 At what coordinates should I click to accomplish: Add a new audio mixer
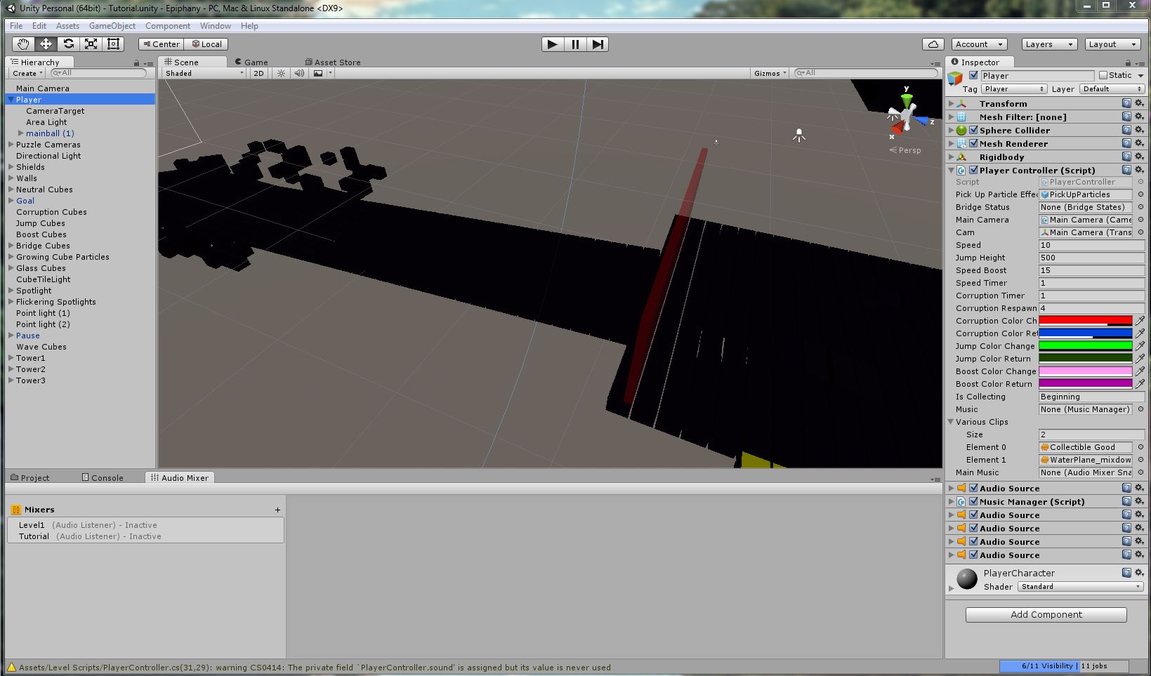coord(277,510)
